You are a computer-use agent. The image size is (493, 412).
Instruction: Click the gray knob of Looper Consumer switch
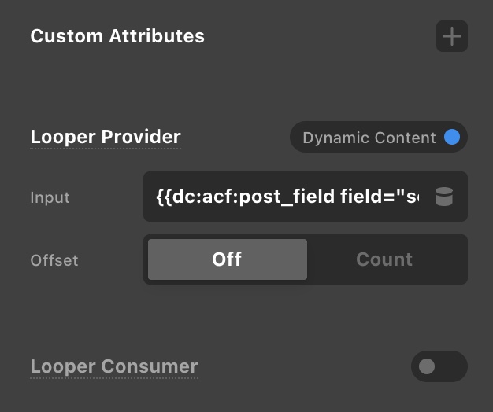[x=428, y=366]
